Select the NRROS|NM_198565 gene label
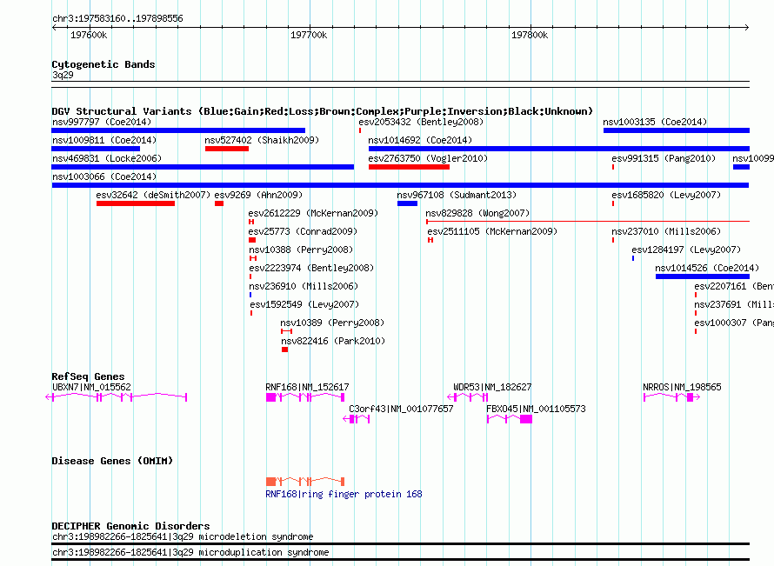Viewport: 774px width, 566px height. point(682,388)
